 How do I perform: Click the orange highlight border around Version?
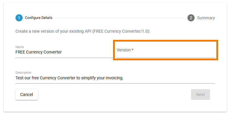(166, 41)
